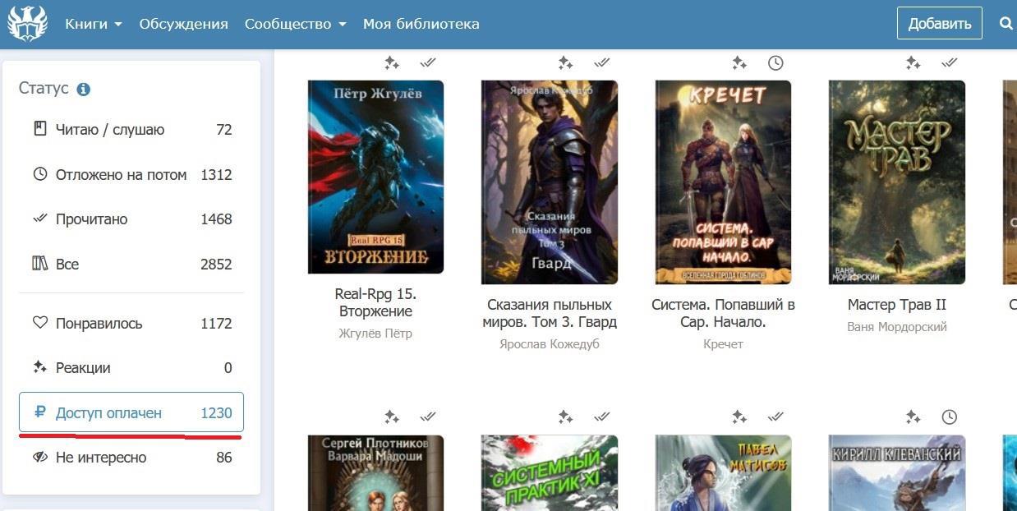Open Мастер Трав book cover
This screenshot has width=1017, height=511.
point(897,182)
